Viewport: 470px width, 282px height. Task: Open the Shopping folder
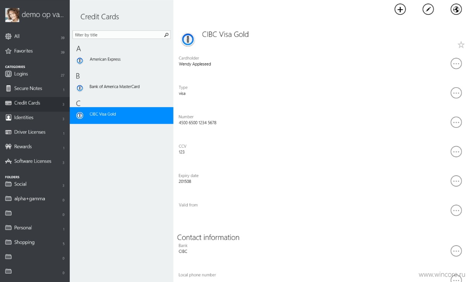(34, 242)
